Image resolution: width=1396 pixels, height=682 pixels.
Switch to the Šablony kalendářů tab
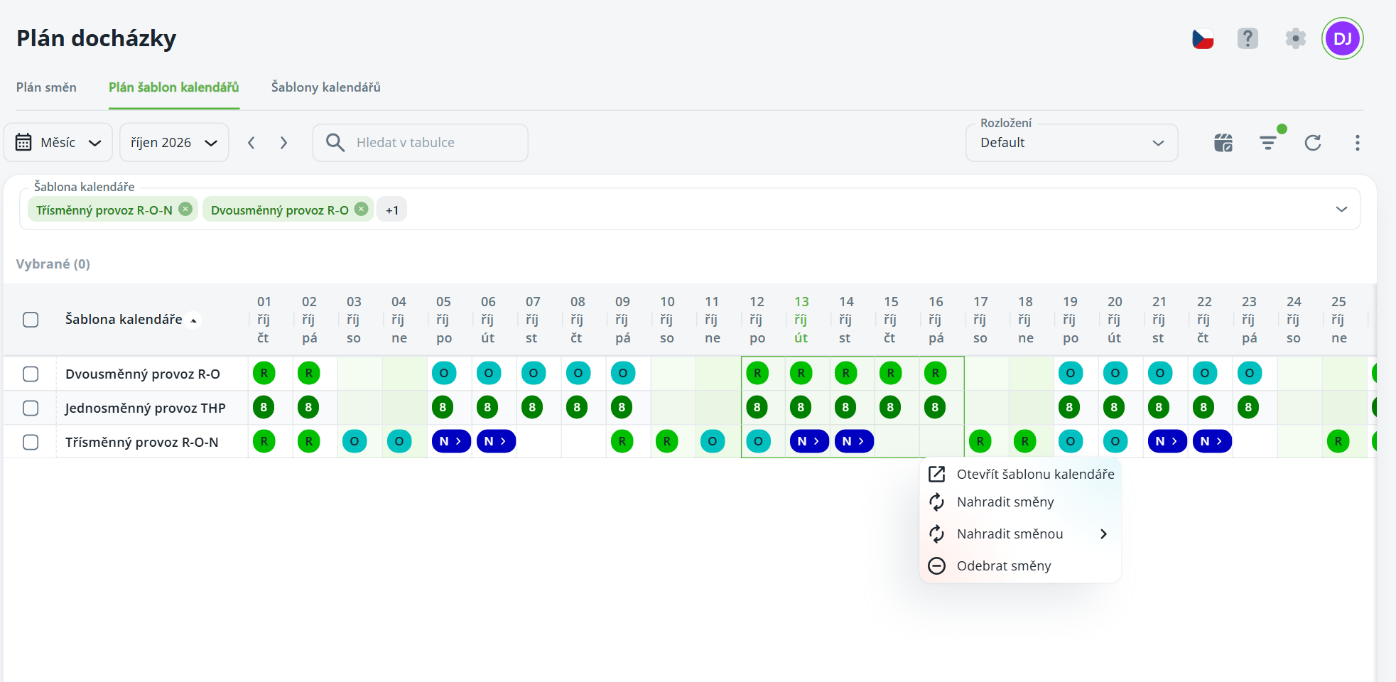pyautogui.click(x=326, y=87)
